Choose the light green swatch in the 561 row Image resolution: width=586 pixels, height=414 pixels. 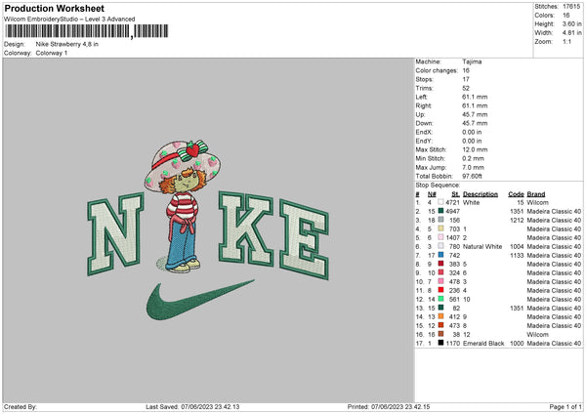pyautogui.click(x=441, y=299)
